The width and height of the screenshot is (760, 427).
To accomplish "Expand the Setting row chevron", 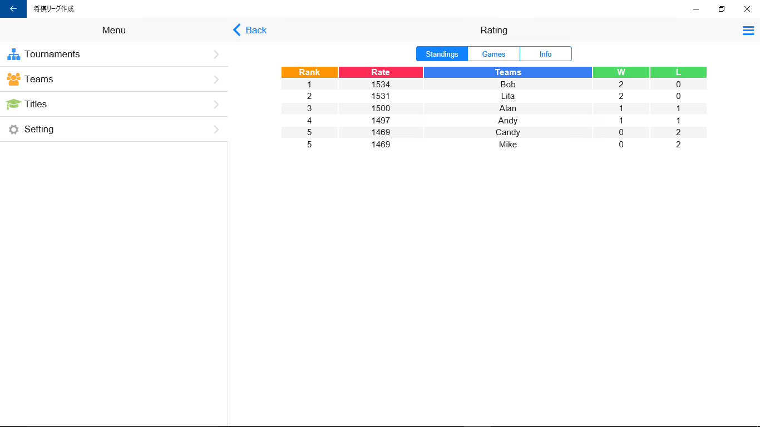I will tap(216, 130).
